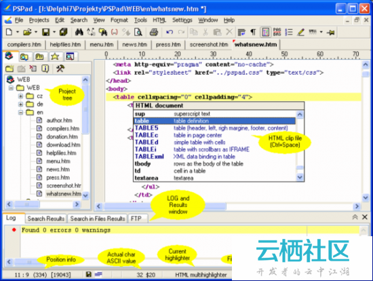This screenshot has width=373, height=281.
Task: Close the log panel X button
Action: tap(364, 217)
